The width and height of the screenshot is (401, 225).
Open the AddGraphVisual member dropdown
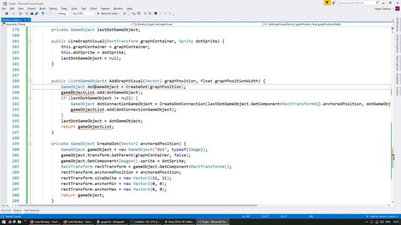[x=328, y=24]
